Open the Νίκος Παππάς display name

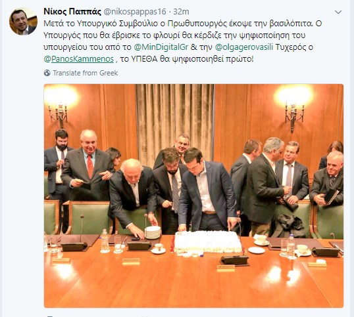coord(72,11)
